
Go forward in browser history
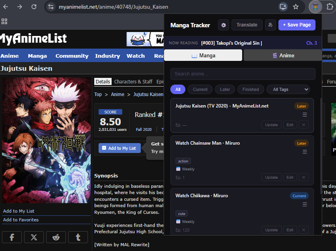(20, 7)
